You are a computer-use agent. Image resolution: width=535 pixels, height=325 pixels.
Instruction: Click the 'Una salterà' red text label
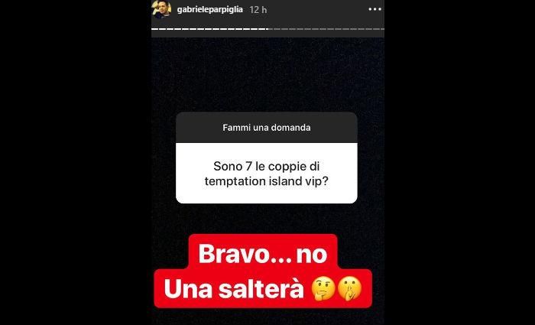(234, 289)
